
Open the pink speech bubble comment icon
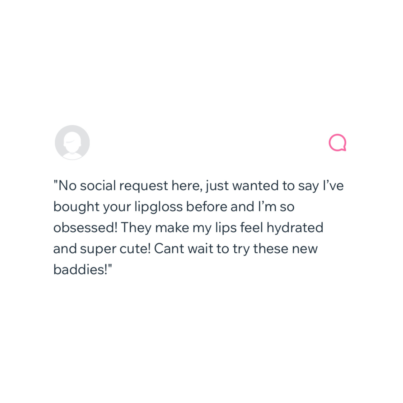pyautogui.click(x=338, y=142)
